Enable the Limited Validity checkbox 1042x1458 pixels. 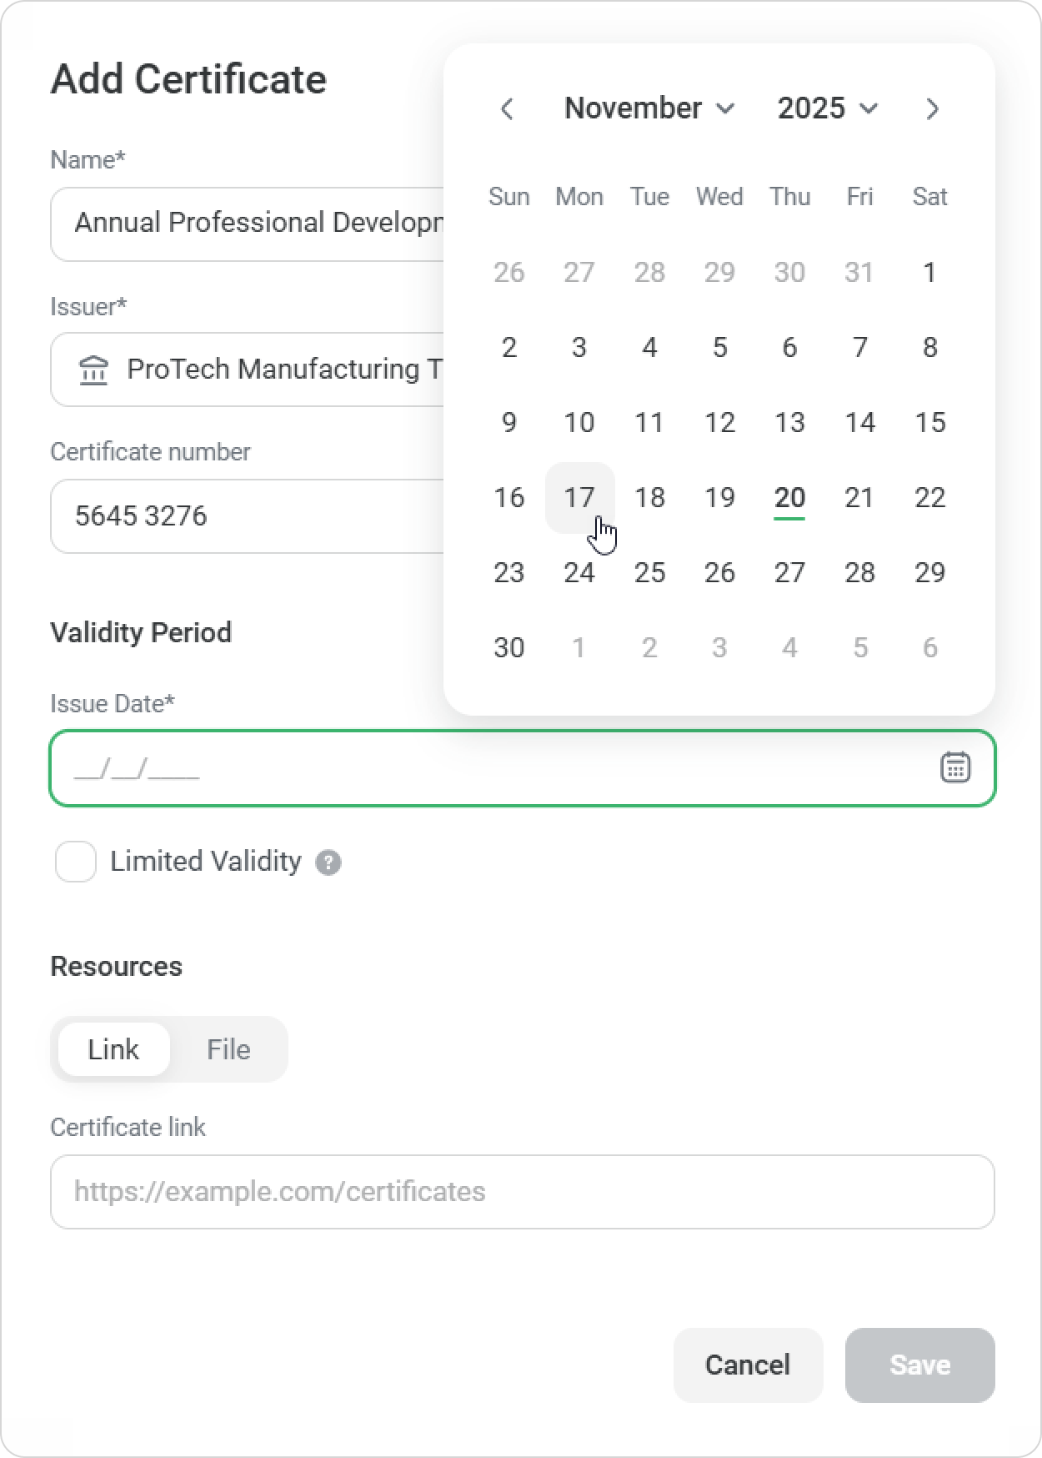(x=76, y=862)
